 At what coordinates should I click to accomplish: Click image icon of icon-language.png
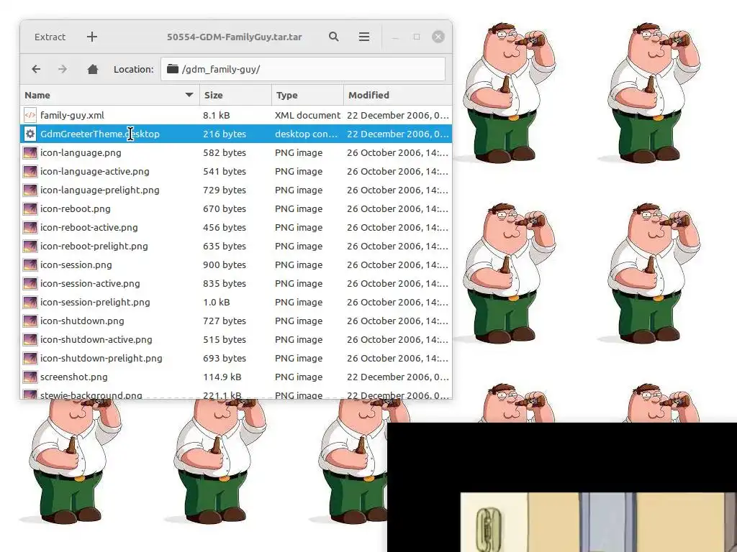click(30, 152)
